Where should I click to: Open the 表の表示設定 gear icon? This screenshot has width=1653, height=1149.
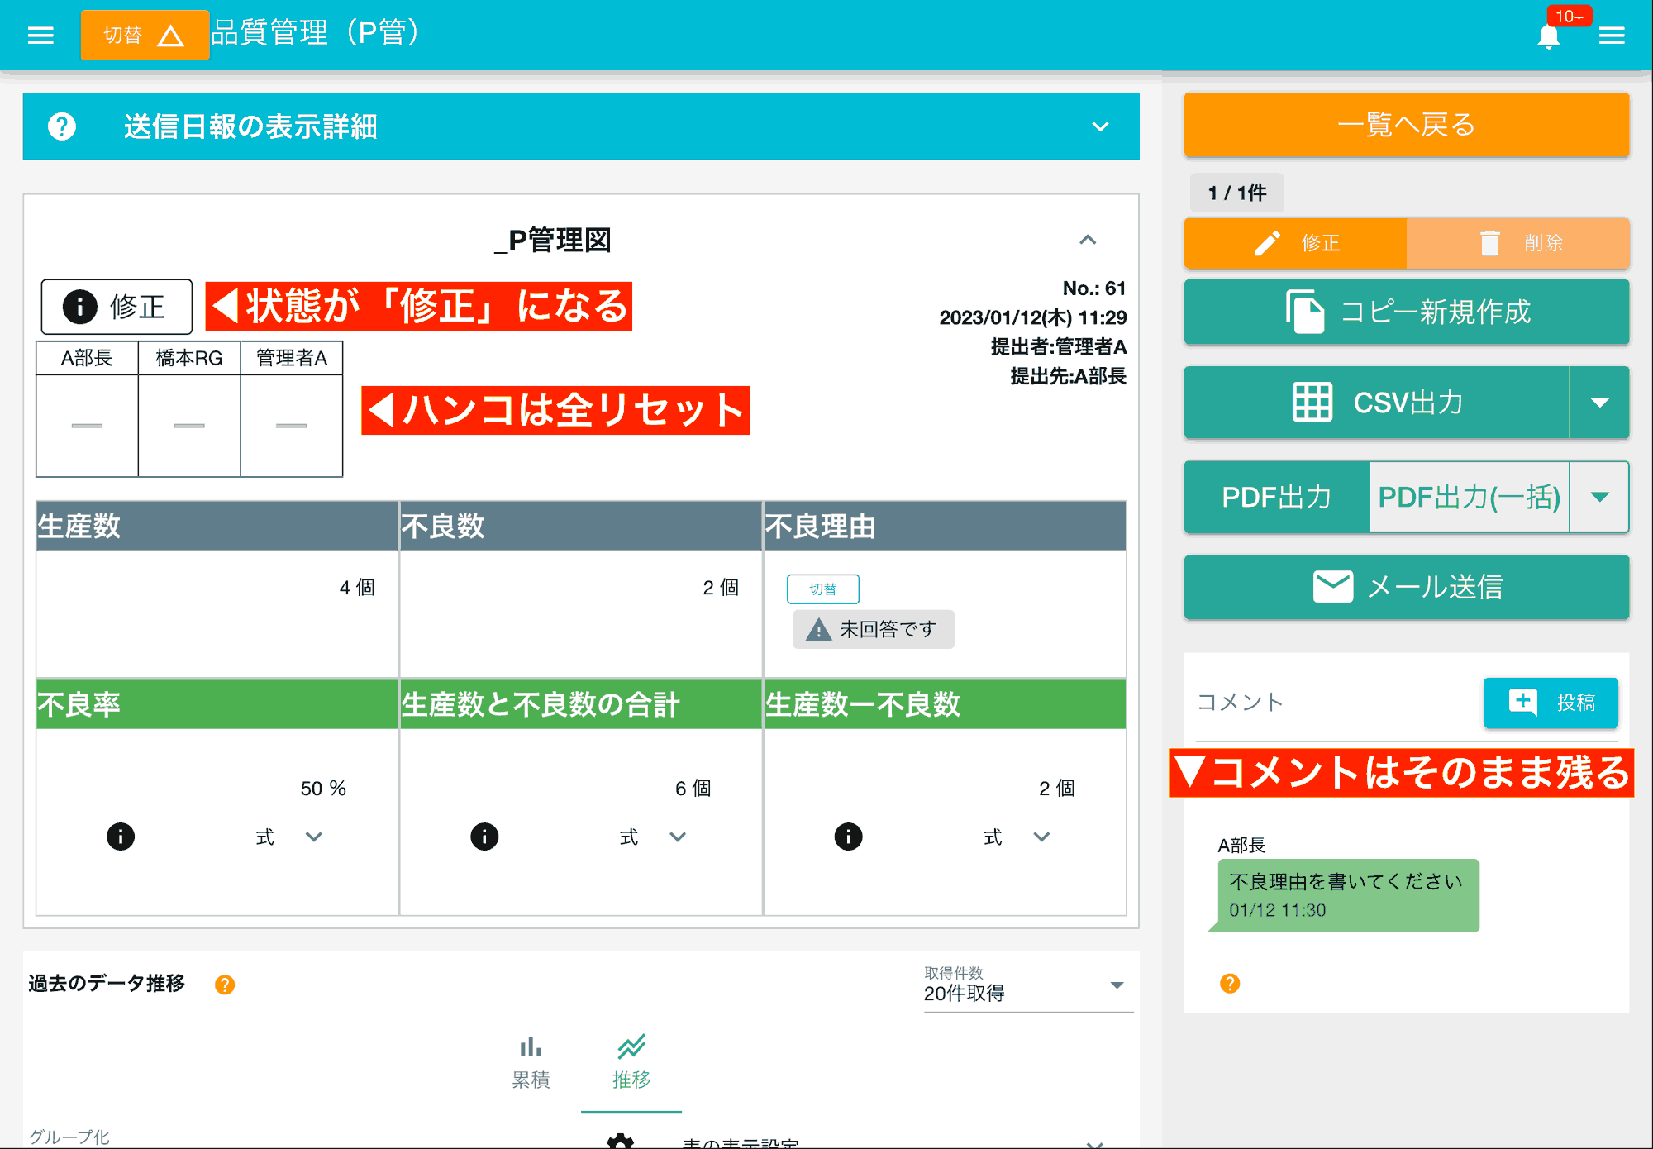[618, 1142]
